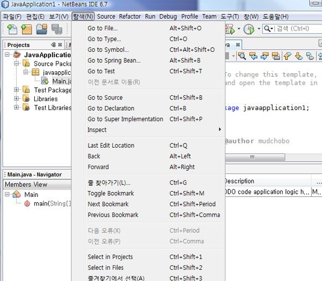The image size is (322, 281).
Task: Open the 보기(V) menu
Action: coord(58,17)
